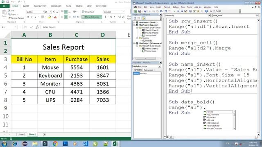Open the FILE tab in Excel
The width and height of the screenshot is (262, 147).
[x=5, y=6]
